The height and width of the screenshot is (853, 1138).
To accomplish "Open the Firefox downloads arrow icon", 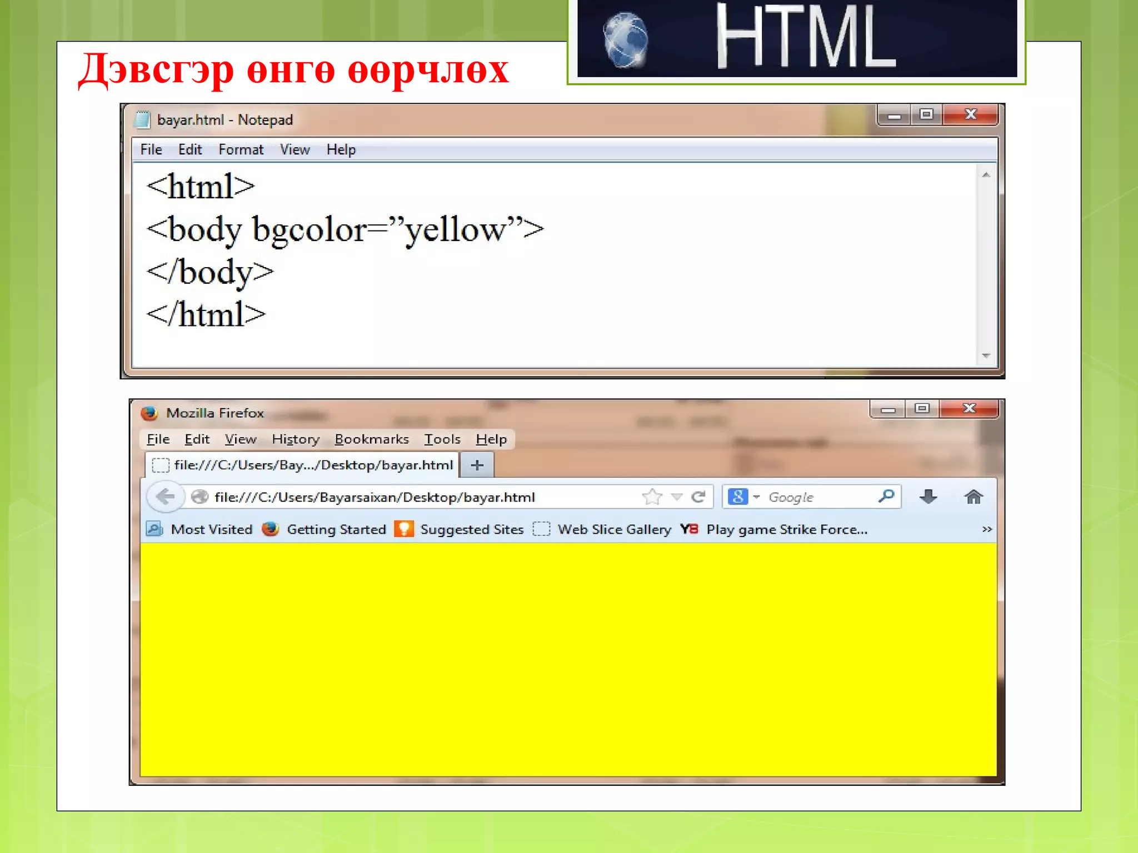I will pos(928,496).
